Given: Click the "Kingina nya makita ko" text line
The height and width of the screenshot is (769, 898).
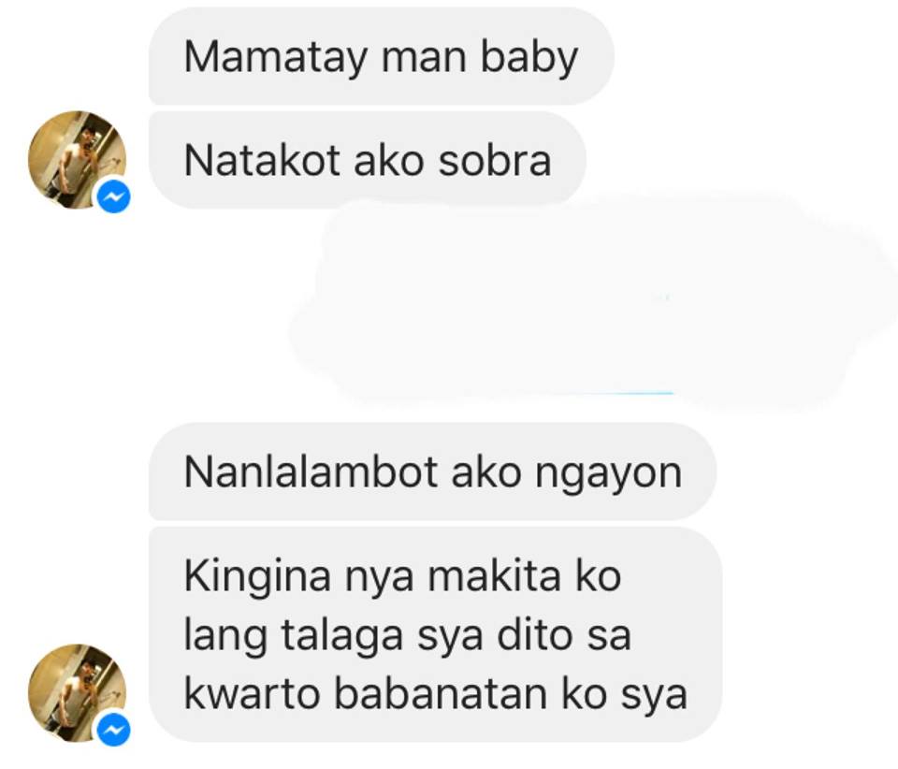Looking at the screenshot, I should click(x=402, y=575).
